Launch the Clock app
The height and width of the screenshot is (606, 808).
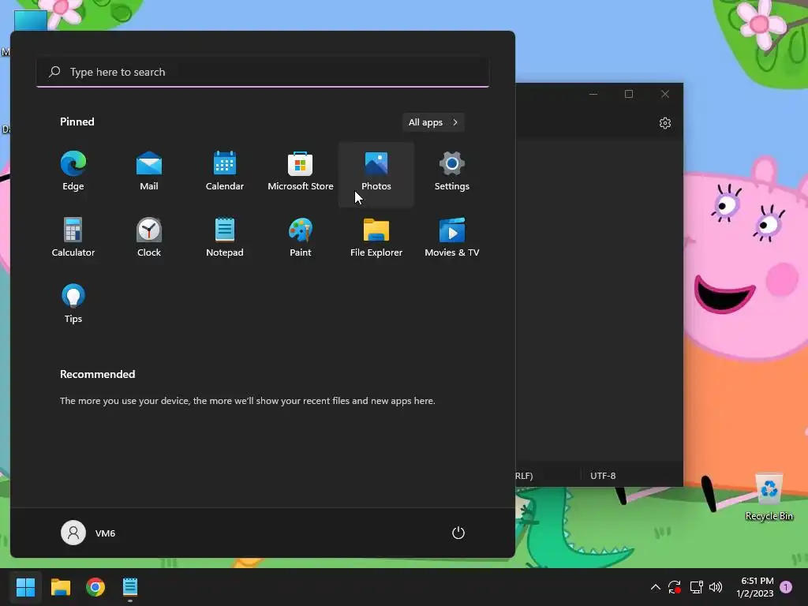click(x=149, y=238)
